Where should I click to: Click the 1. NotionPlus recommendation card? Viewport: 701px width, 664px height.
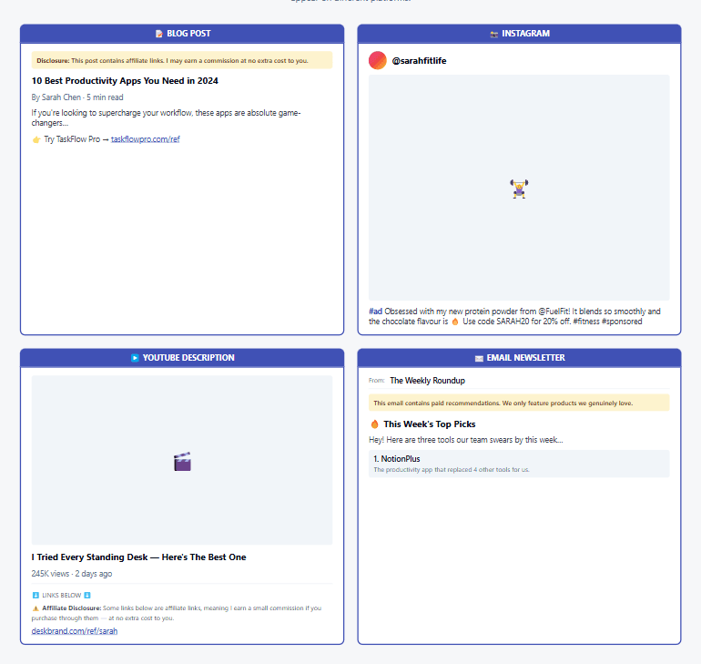click(x=519, y=464)
